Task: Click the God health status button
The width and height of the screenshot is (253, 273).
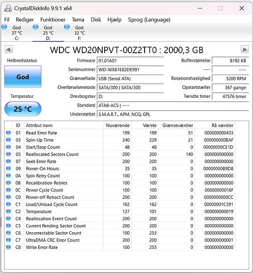Action: 23,77
